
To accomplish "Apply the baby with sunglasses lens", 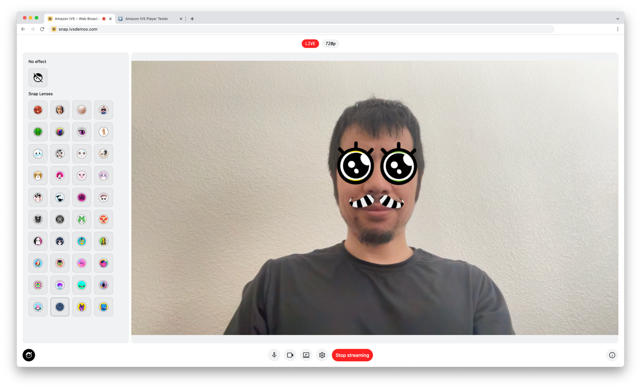I will (104, 110).
